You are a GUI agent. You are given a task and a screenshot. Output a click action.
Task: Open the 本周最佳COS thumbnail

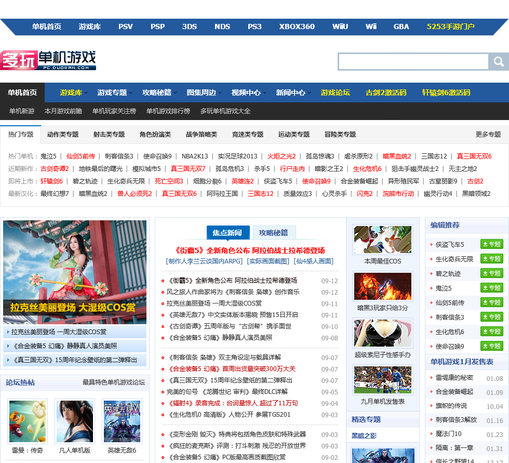tap(383, 240)
